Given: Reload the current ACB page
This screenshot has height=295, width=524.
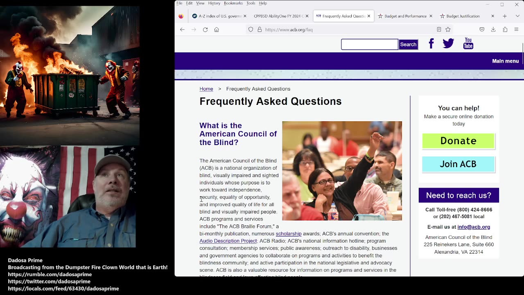Looking at the screenshot, I should (x=205, y=29).
